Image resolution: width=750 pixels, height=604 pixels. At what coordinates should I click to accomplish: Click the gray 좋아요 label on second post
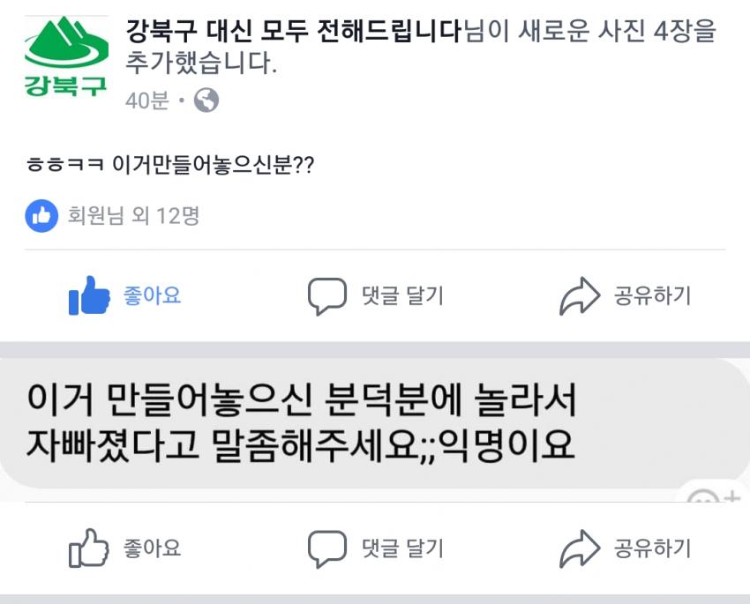click(x=152, y=548)
